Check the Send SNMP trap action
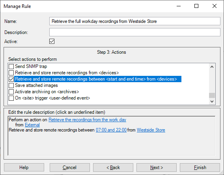 point(11,66)
